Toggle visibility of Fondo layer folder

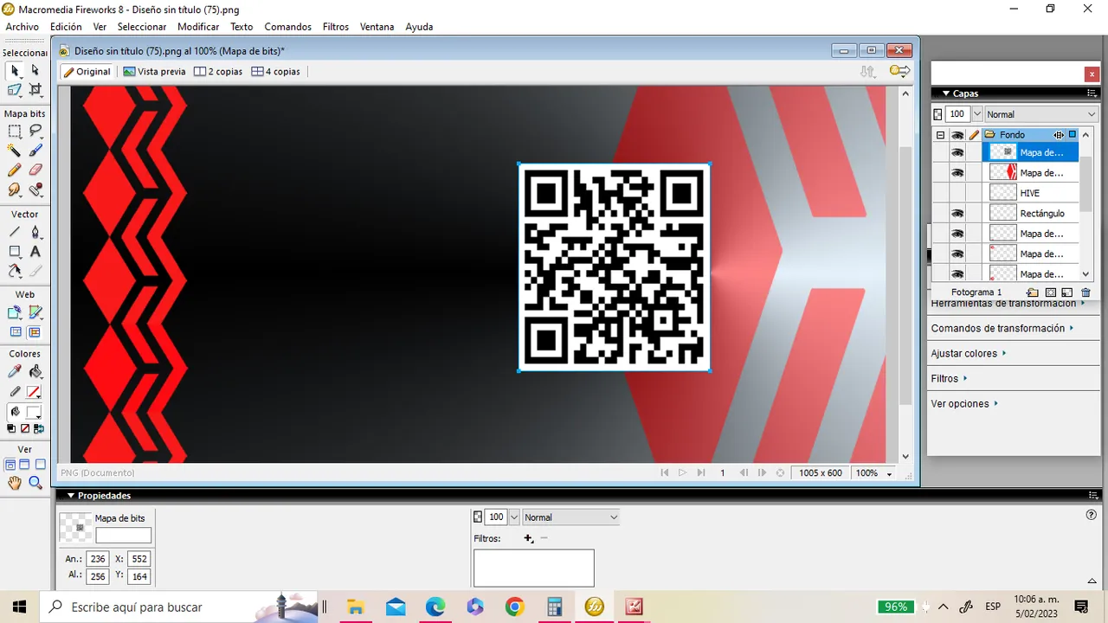pos(957,135)
